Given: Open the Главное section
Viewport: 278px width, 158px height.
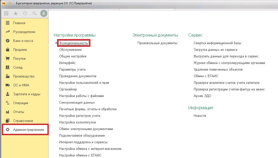Looking at the screenshot, I should coord(19,23).
